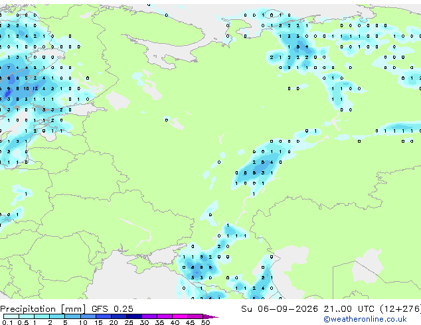The image size is (421, 325).
Task: Pick the 25 mm darkest navy swatch
Action: pos(134,316)
